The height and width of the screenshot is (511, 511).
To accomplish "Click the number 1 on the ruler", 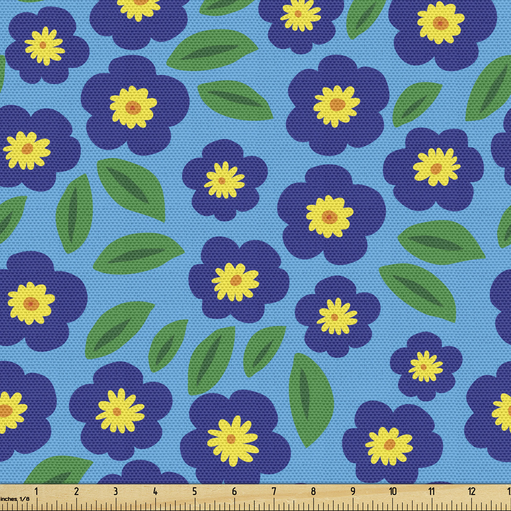I will coord(36,491).
